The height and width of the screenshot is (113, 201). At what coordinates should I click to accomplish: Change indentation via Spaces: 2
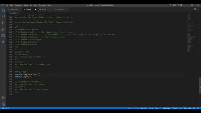[x=144, y=108]
